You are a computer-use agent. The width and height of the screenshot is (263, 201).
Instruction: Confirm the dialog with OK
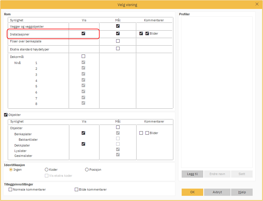(x=192, y=192)
